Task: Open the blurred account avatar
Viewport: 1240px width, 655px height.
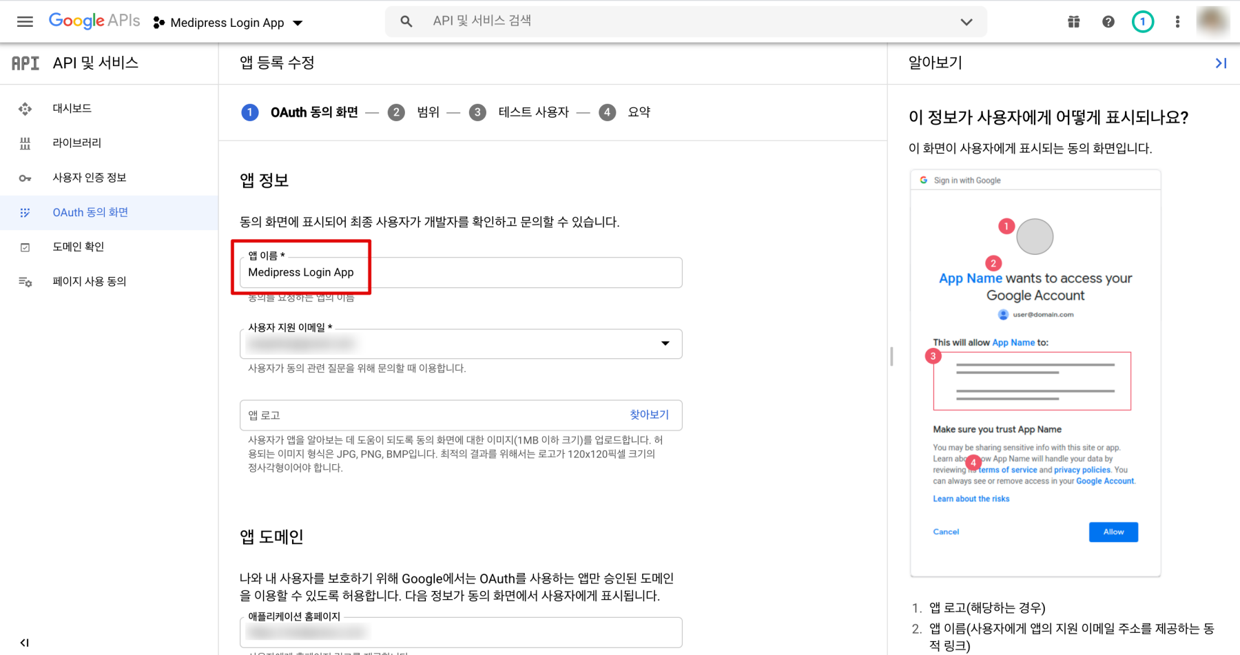Action: pyautogui.click(x=1212, y=21)
